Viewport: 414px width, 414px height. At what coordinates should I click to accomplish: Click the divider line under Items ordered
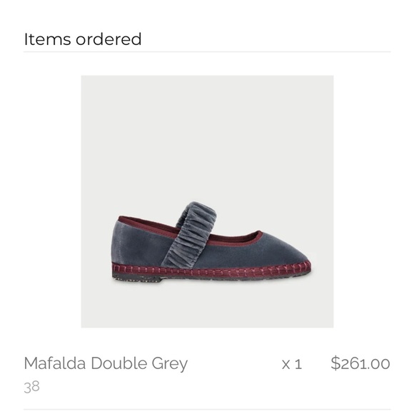click(x=207, y=52)
